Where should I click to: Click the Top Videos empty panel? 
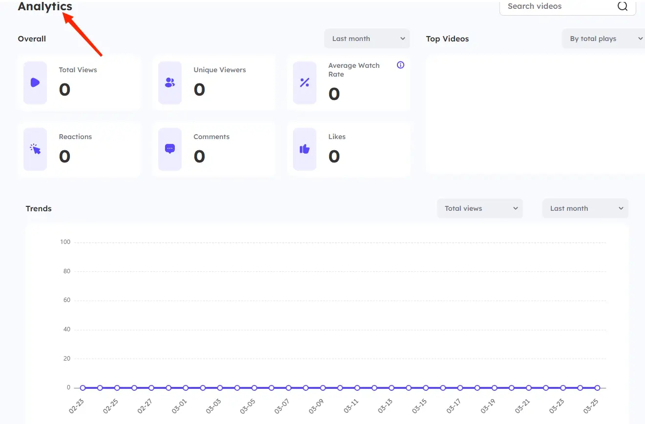(535, 114)
